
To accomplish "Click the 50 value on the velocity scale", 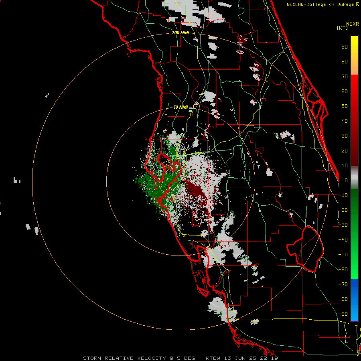I will point(345,106).
